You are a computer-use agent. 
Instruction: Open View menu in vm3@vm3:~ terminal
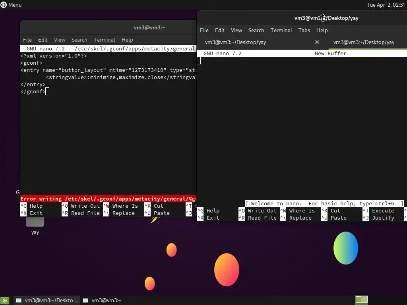coord(60,40)
